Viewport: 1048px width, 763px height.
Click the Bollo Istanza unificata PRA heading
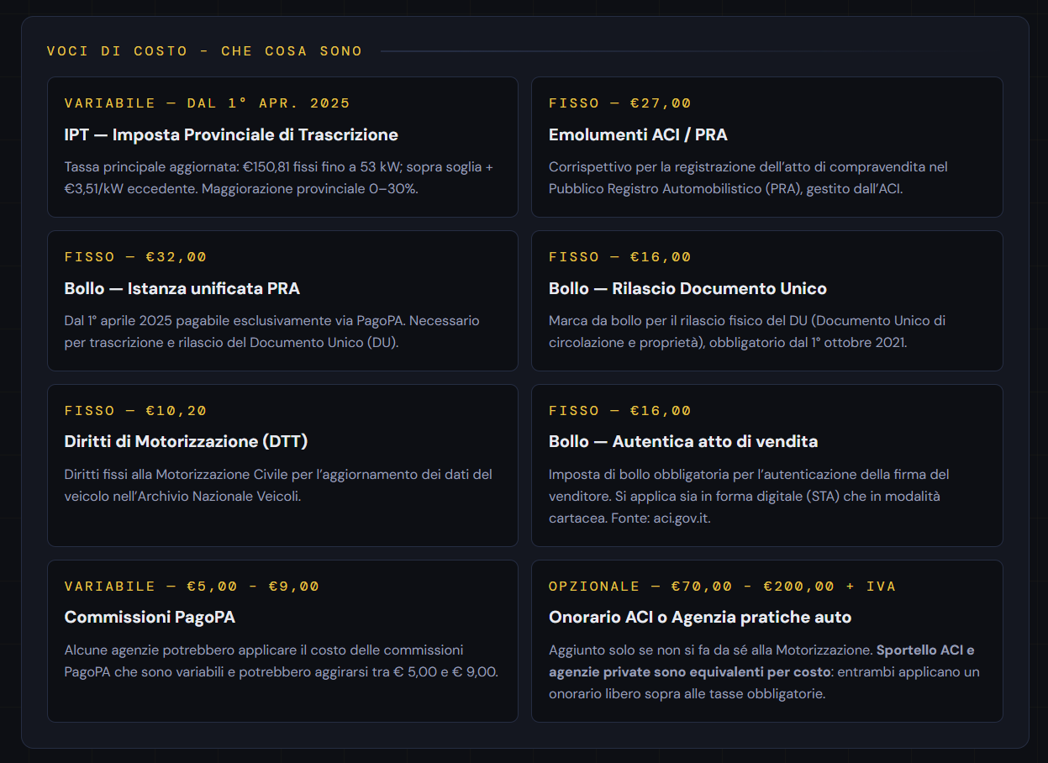[x=182, y=288]
